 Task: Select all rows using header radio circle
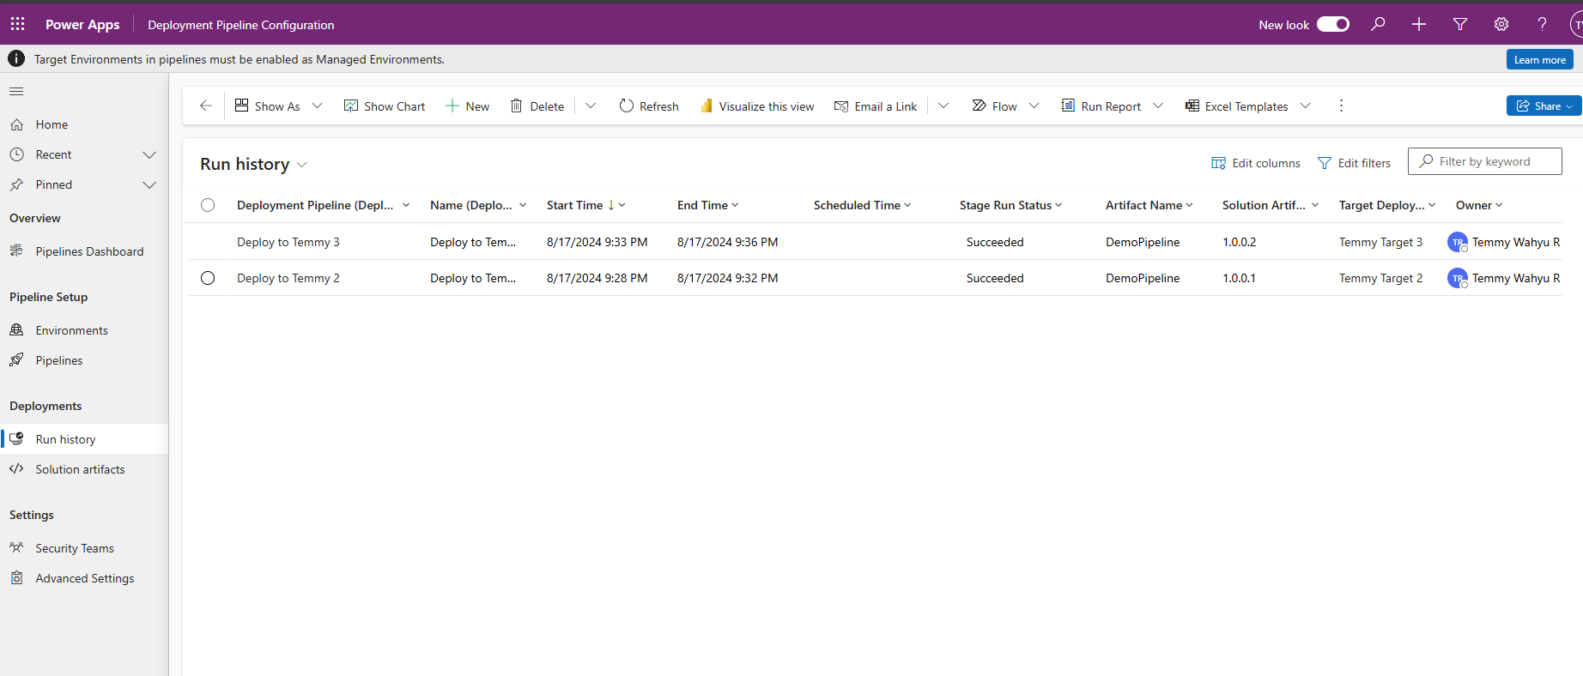click(208, 205)
